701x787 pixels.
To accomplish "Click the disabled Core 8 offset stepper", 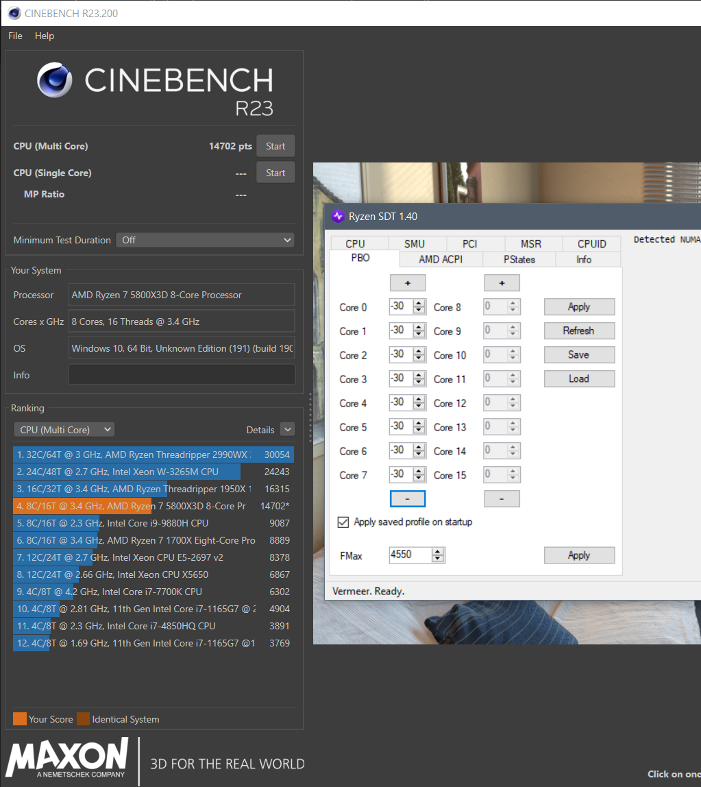I will 502,306.
